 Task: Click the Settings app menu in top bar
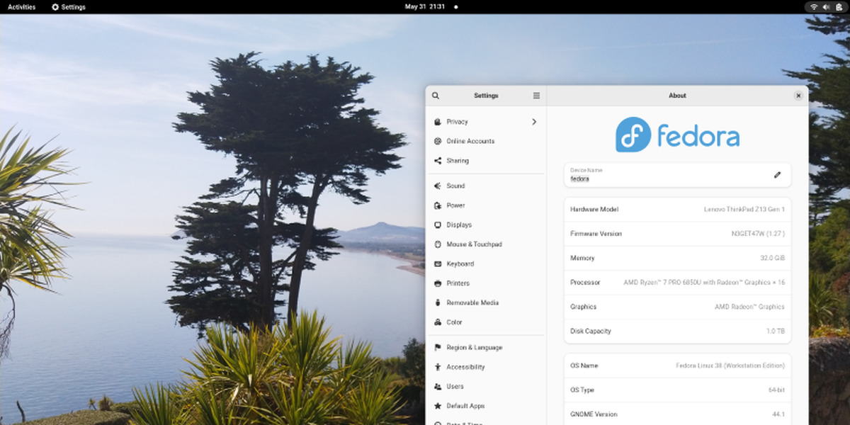(68, 7)
